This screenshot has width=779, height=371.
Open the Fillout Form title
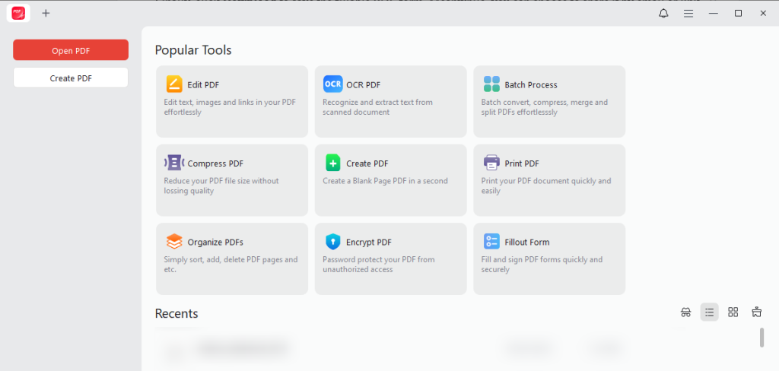pyautogui.click(x=526, y=243)
